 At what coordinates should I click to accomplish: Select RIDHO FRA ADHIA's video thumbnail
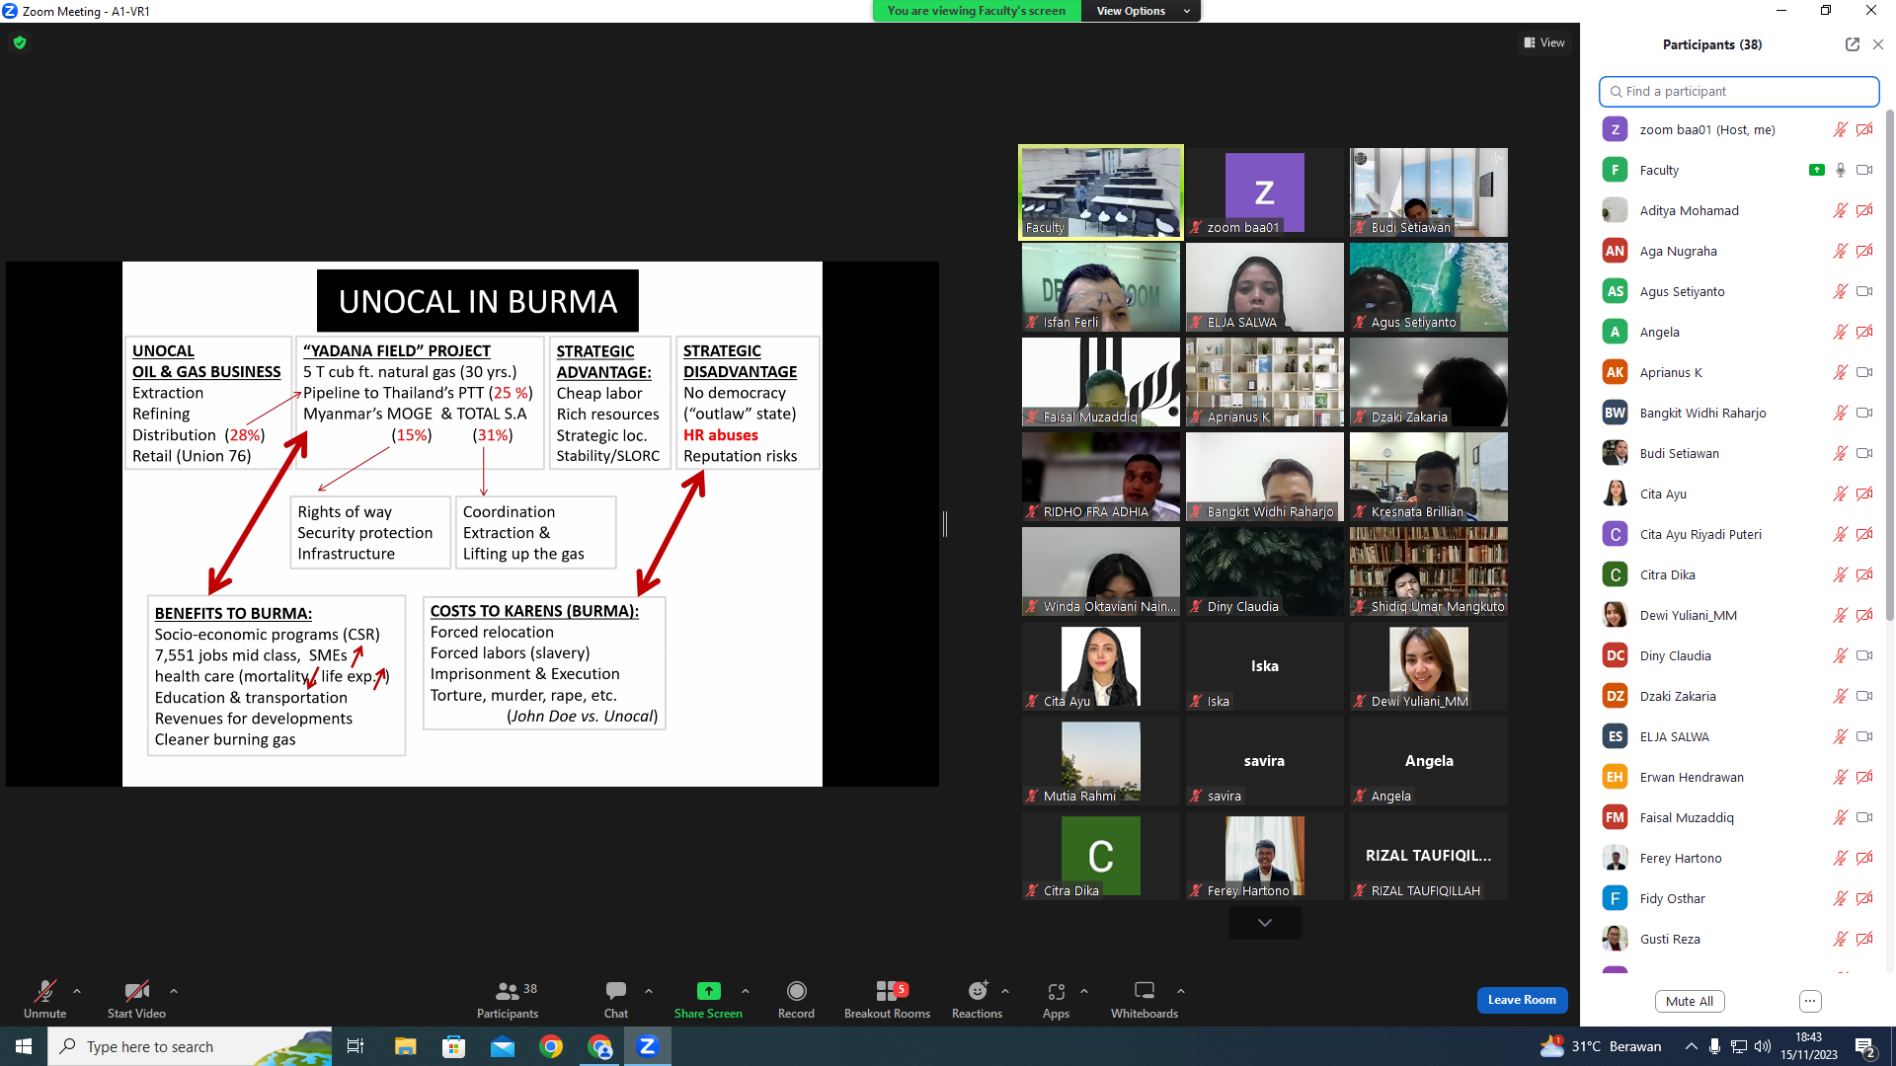pos(1101,477)
